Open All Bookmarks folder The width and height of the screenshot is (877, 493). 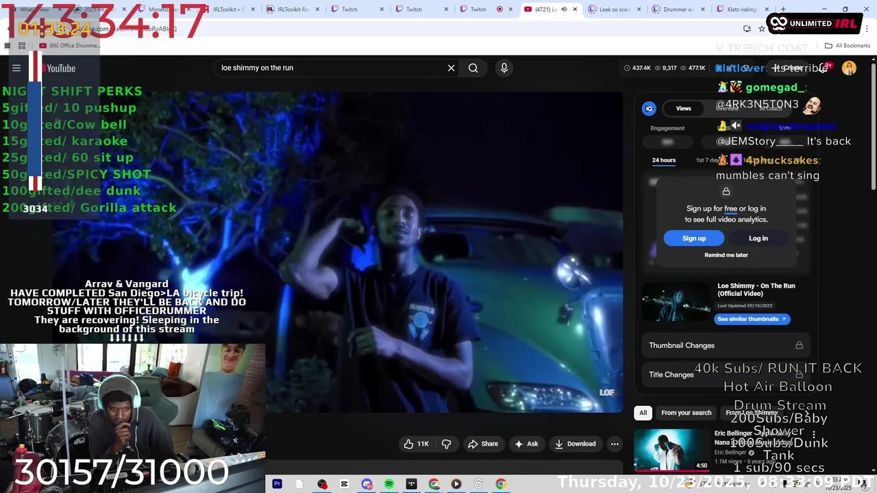tap(848, 46)
